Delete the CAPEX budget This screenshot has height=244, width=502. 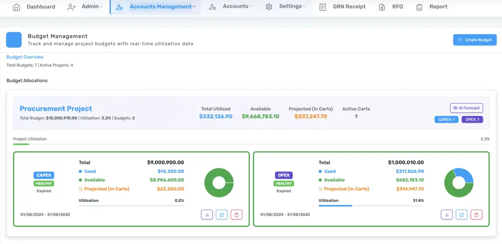pyautogui.click(x=236, y=215)
